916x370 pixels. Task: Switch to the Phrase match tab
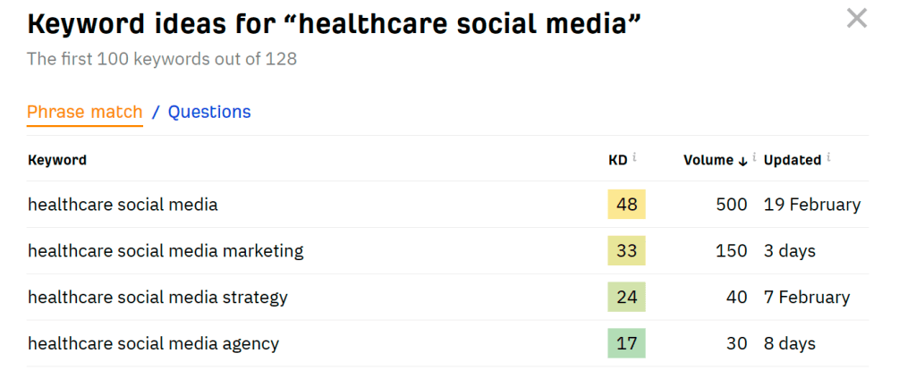pos(85,113)
